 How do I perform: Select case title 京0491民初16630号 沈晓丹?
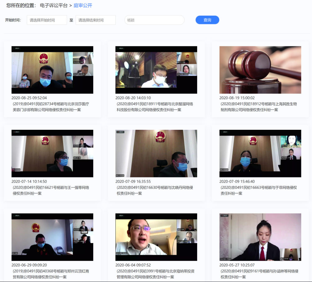[x=155, y=190]
